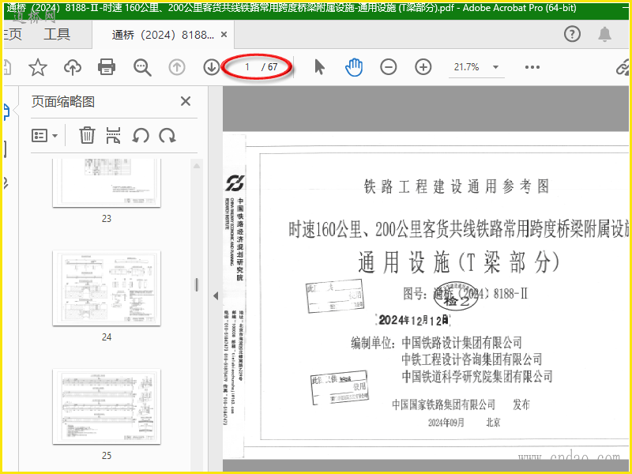Image resolution: width=632 pixels, height=474 pixels.
Task: Add bookmark with the star icon
Action: [x=38, y=67]
